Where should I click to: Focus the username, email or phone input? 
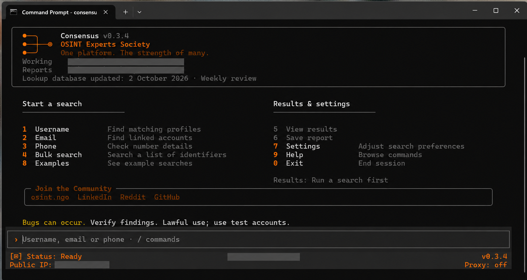point(258,239)
